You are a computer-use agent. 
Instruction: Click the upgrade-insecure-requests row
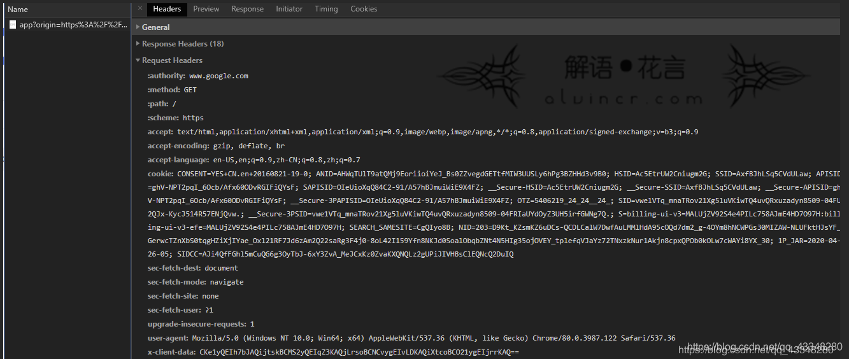coord(201,324)
